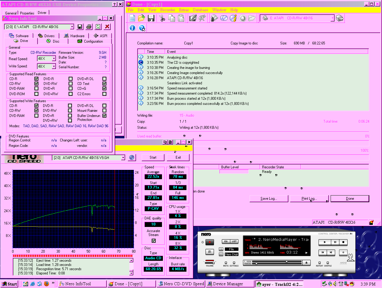382x288 pixels.
Task: Click Exit button in CD Speed
Action: pyautogui.click(x=178, y=157)
